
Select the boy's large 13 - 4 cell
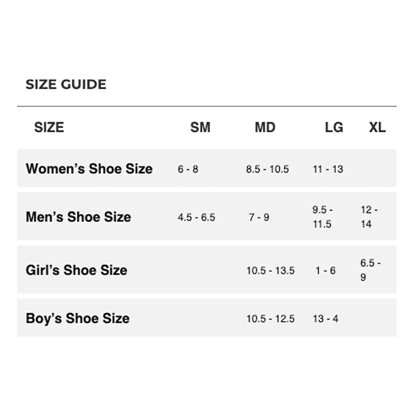326,319
